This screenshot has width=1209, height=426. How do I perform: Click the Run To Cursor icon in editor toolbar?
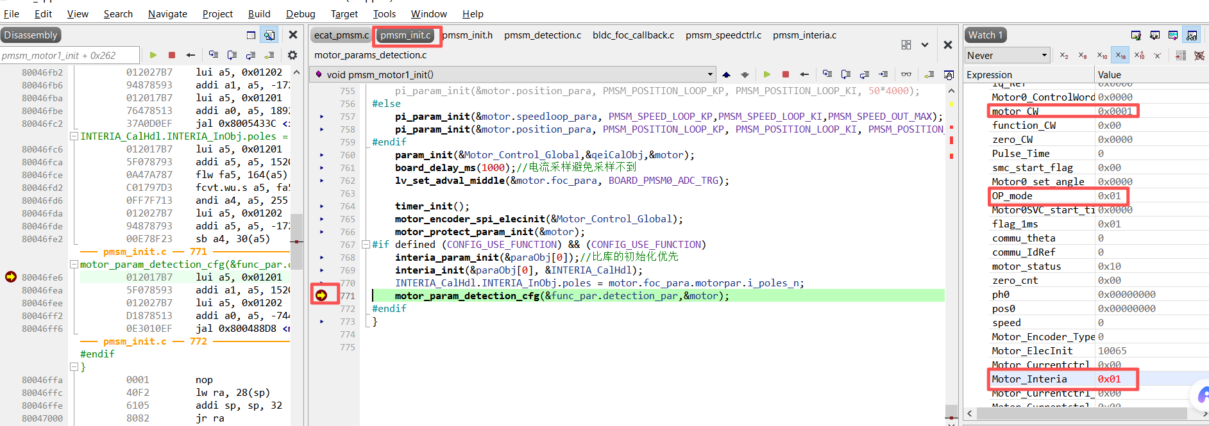[x=883, y=75]
